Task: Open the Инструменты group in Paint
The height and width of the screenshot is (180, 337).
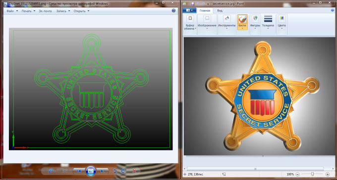Action: [227, 25]
